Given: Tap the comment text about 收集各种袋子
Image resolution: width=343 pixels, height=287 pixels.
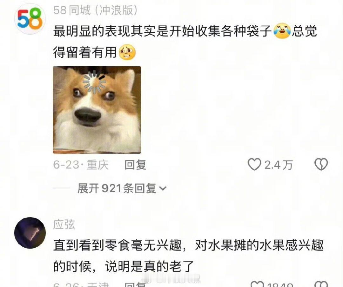Looking at the screenshot, I should pyautogui.click(x=185, y=42).
